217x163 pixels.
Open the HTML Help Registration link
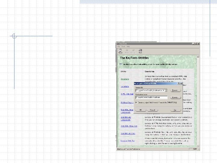click(x=127, y=94)
